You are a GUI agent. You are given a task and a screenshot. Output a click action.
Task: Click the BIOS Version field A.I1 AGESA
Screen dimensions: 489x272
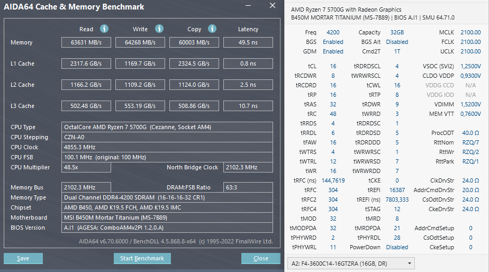coord(167,228)
